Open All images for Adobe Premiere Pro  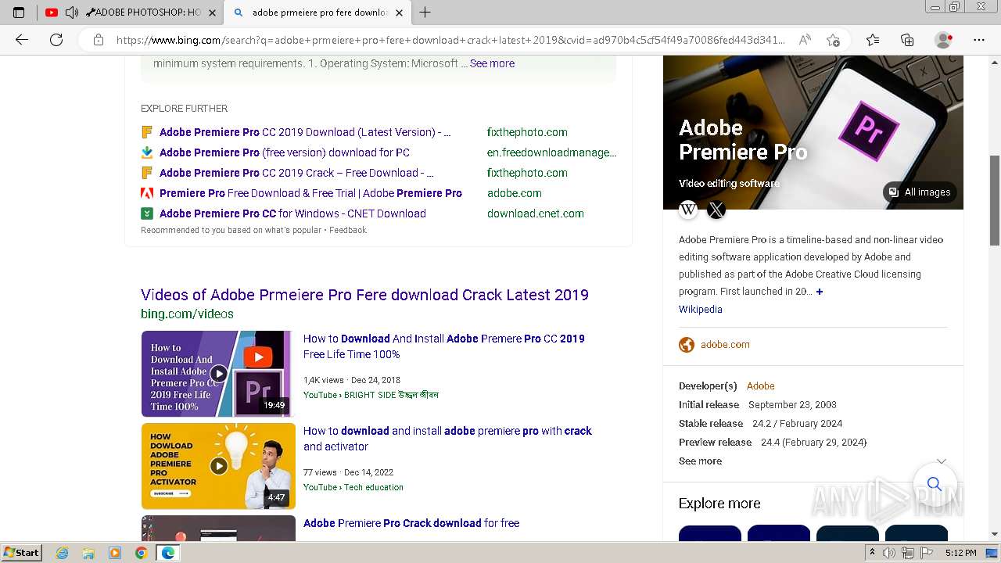tap(920, 192)
